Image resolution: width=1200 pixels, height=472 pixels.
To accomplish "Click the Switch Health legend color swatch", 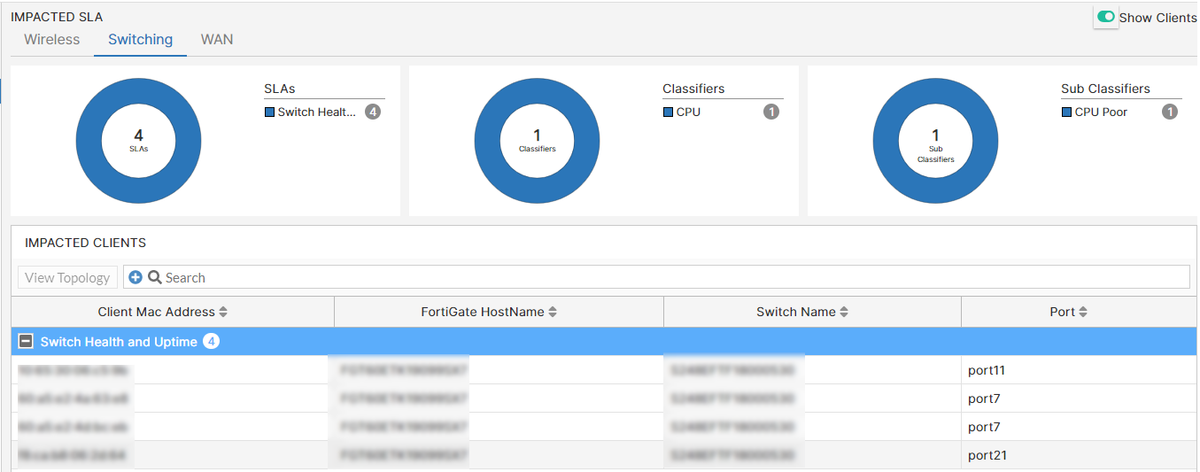I will pyautogui.click(x=269, y=112).
